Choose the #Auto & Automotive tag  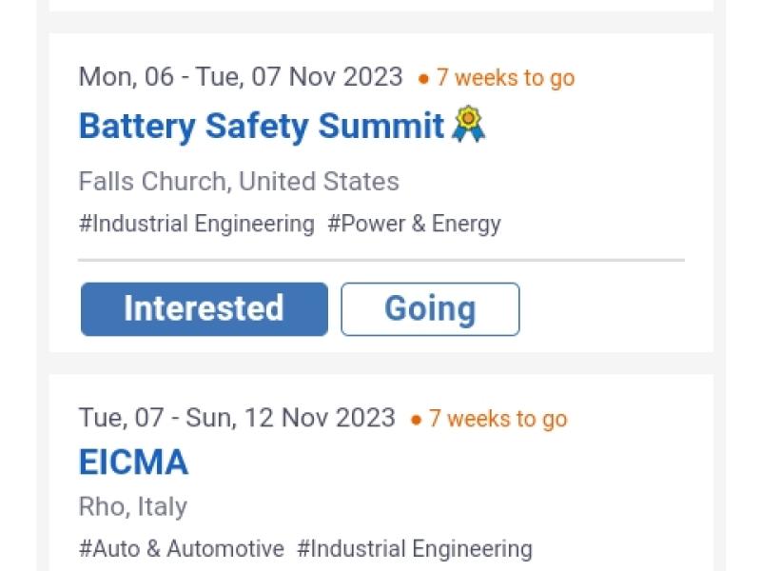[182, 549]
